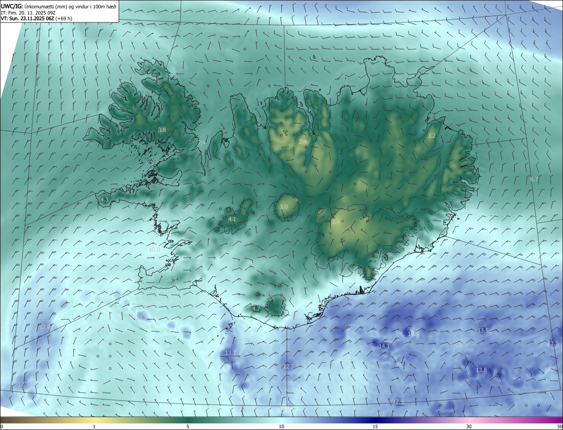Click the 4.1 value label
The image size is (563, 430).
[232, 219]
